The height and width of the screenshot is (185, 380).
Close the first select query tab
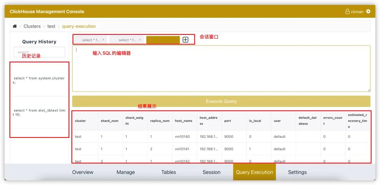[103, 39]
